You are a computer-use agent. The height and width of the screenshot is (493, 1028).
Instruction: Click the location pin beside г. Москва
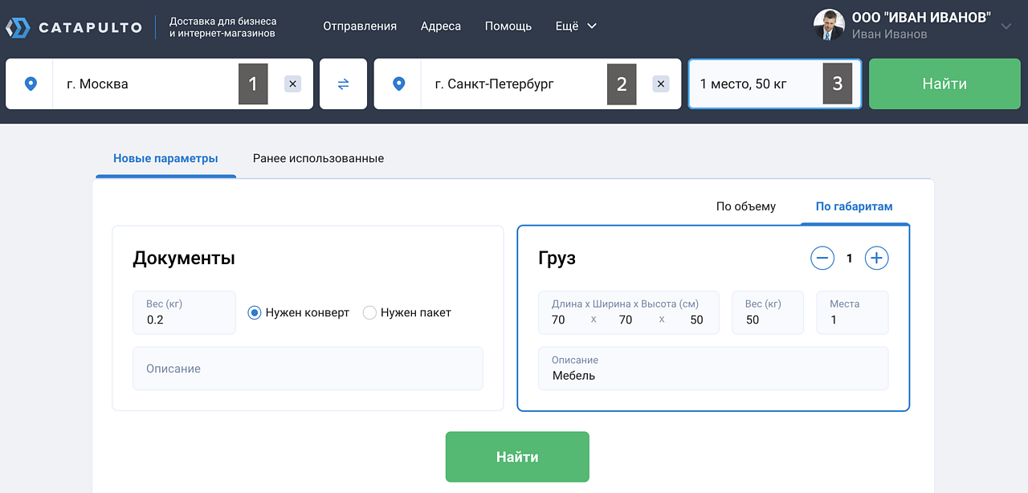(31, 84)
